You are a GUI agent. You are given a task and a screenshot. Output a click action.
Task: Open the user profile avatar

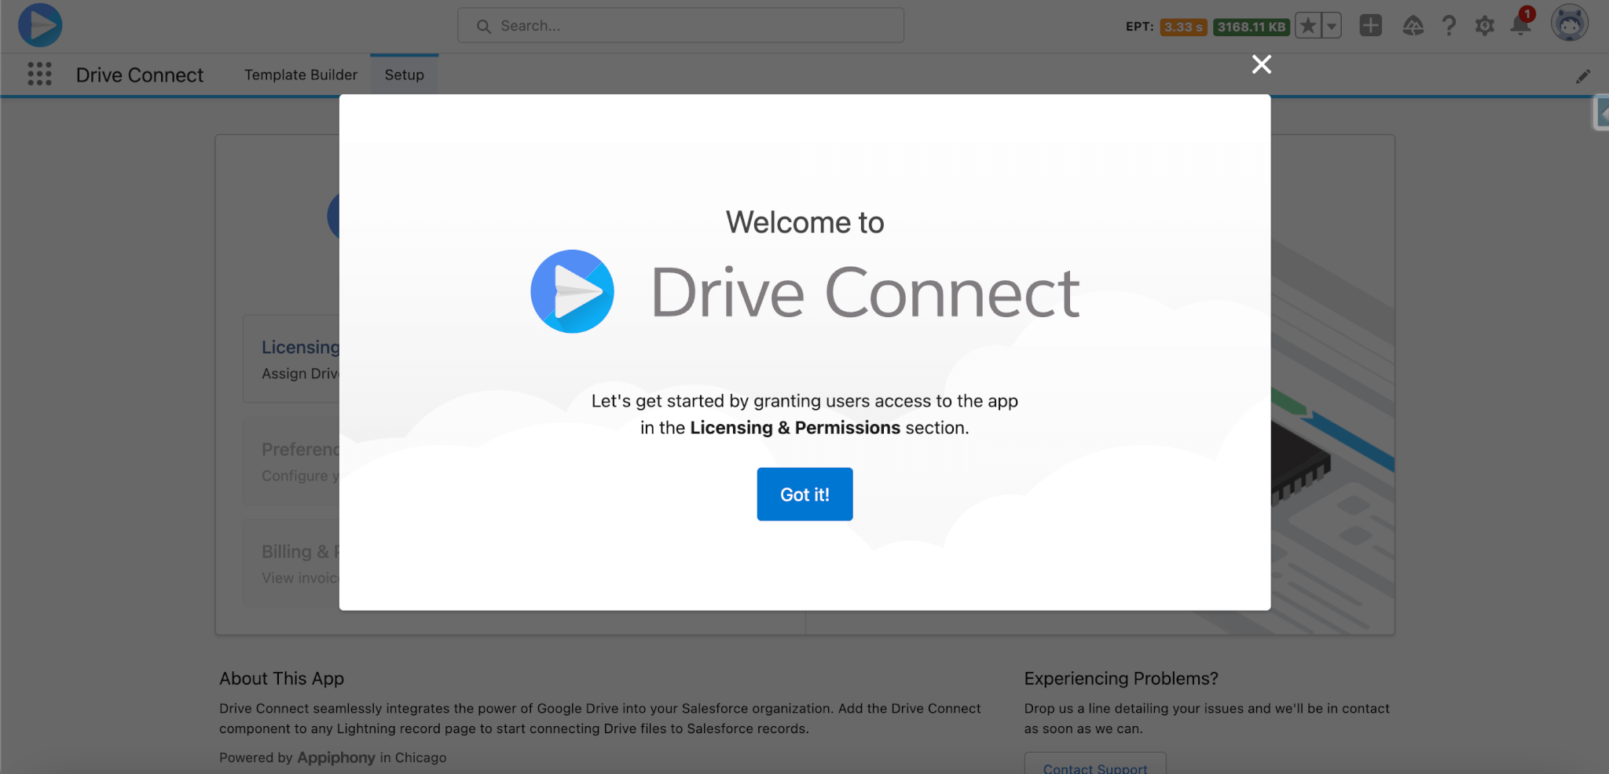1569,24
